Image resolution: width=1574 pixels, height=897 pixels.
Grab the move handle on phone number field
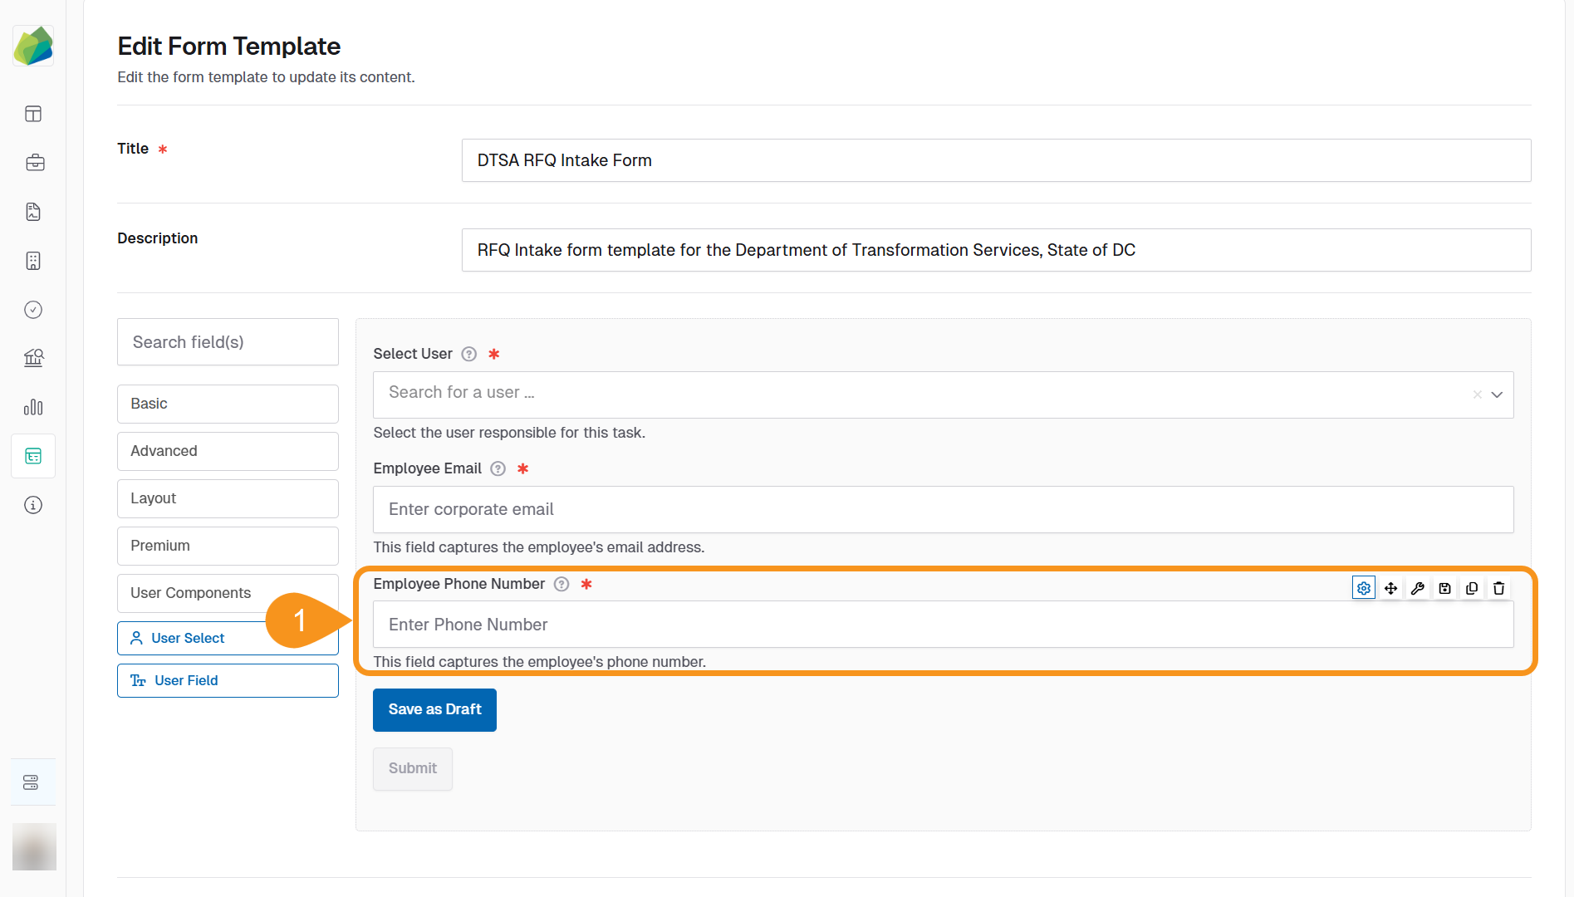(x=1391, y=588)
